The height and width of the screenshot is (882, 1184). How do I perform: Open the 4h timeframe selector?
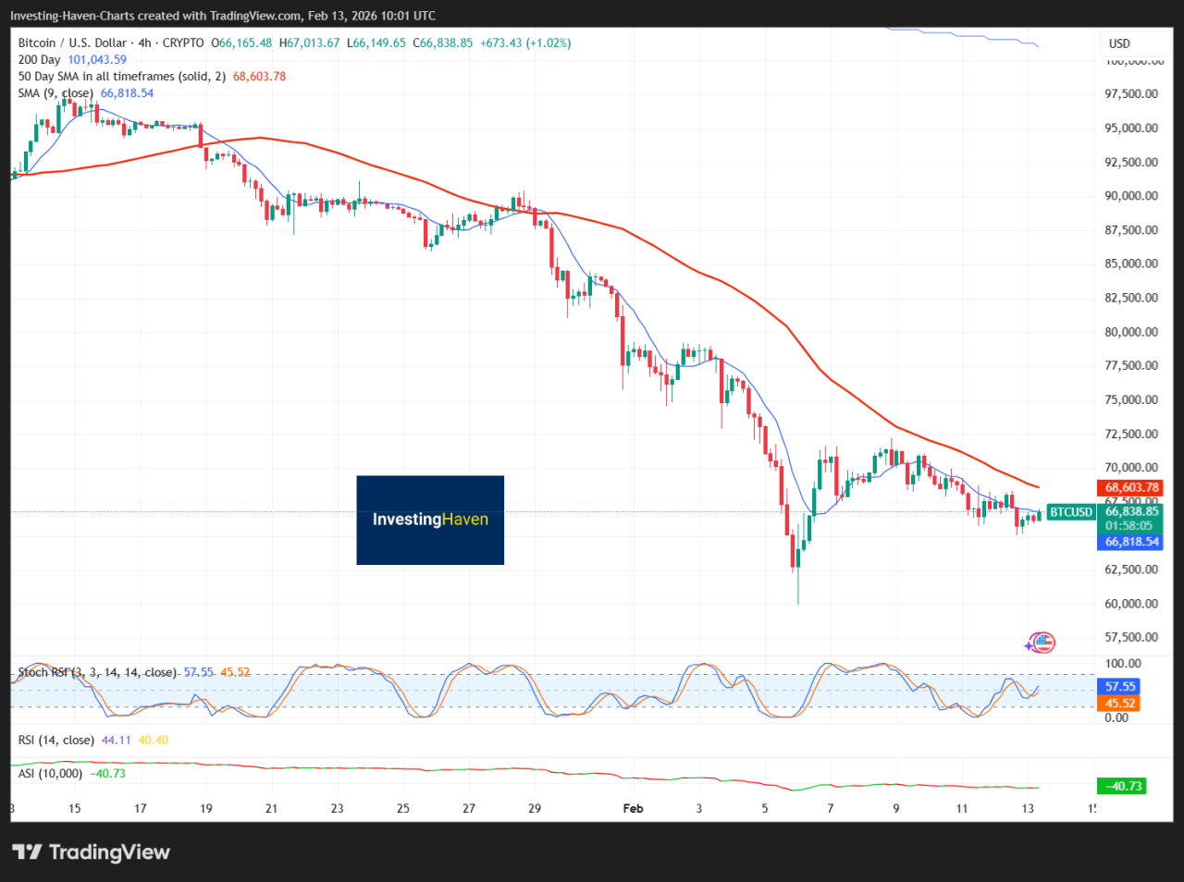click(x=146, y=43)
